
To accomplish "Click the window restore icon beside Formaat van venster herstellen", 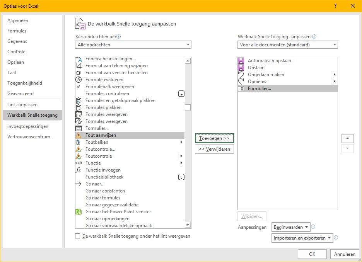I will coord(79,73).
